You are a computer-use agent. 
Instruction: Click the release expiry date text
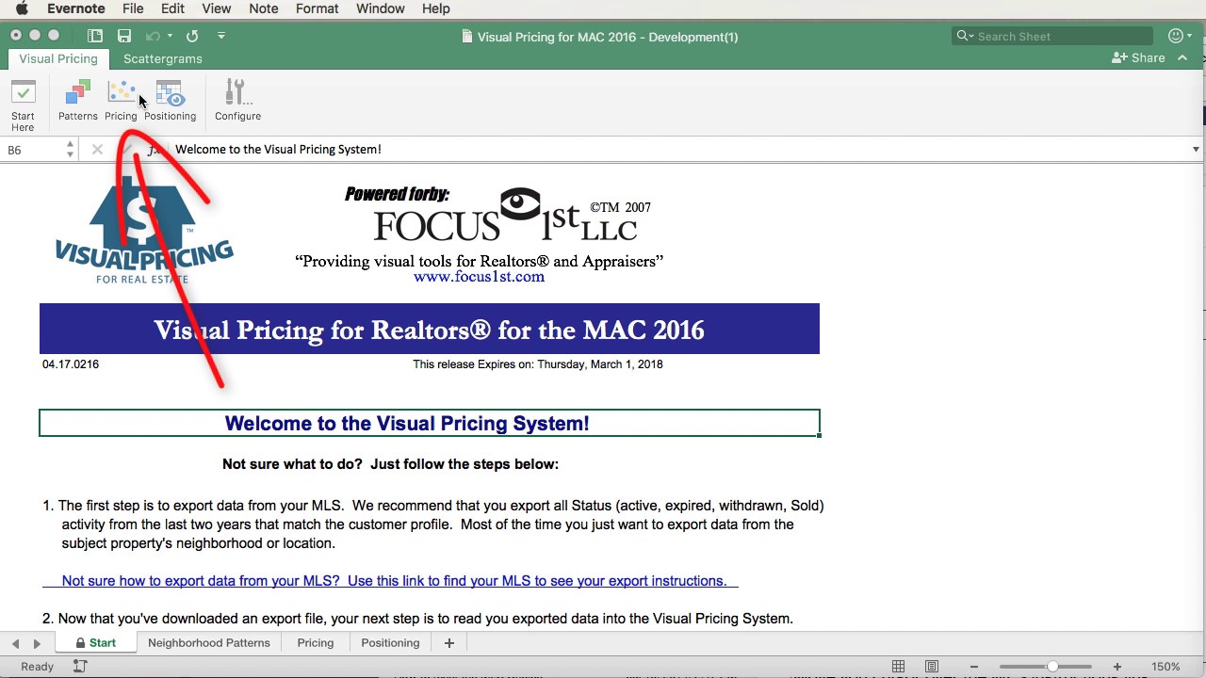point(538,364)
